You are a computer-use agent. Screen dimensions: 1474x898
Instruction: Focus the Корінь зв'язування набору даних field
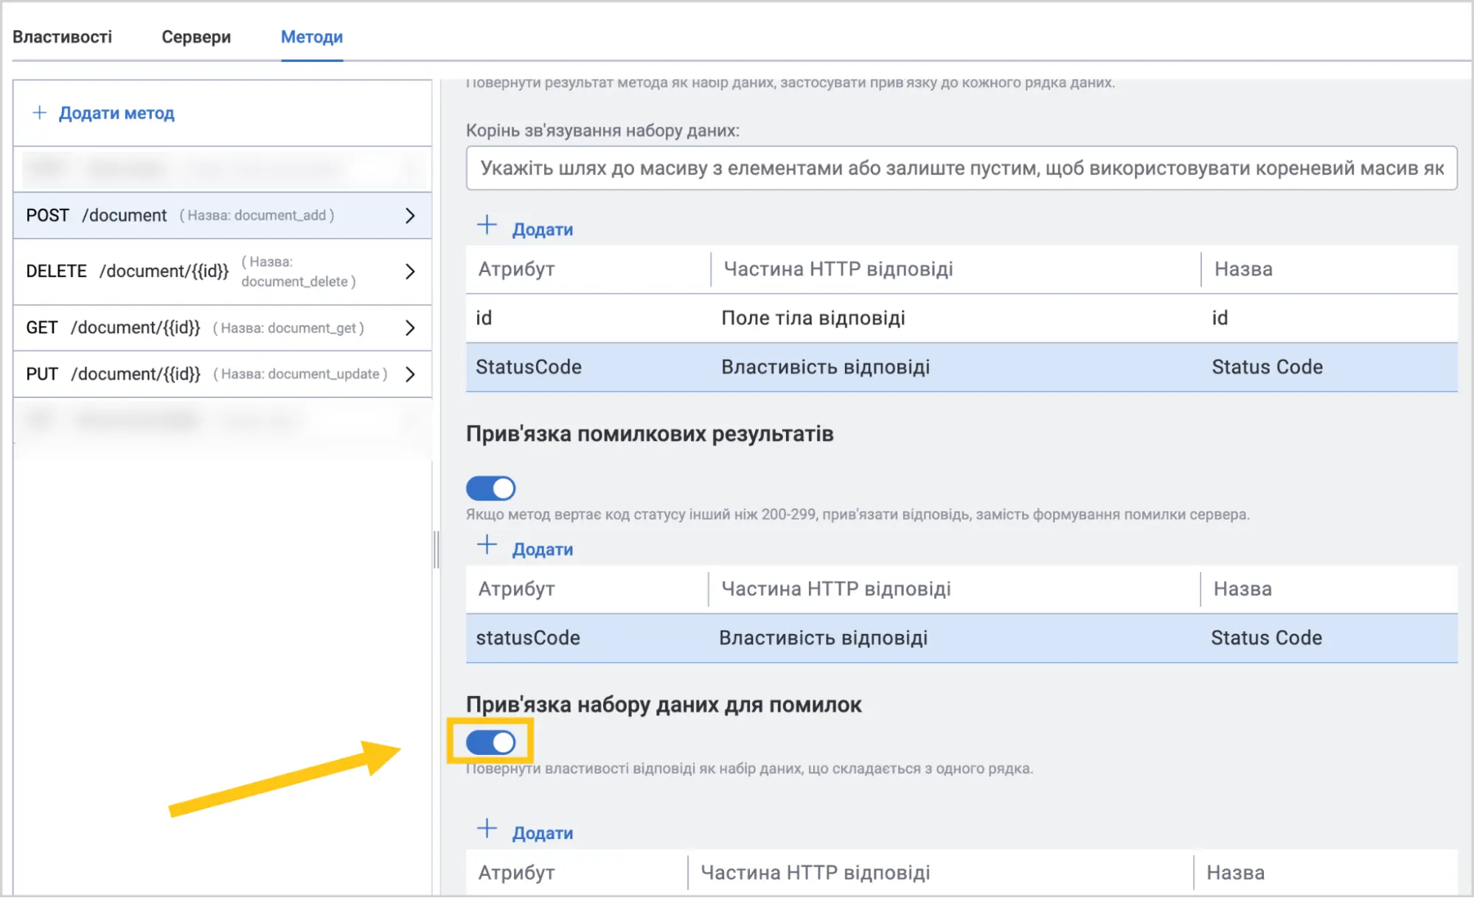962,168
